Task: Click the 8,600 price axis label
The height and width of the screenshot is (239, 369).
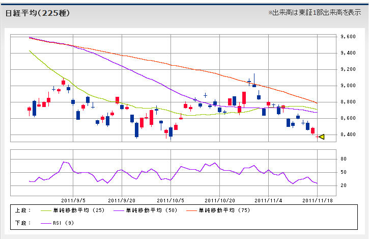Action: coord(348,118)
